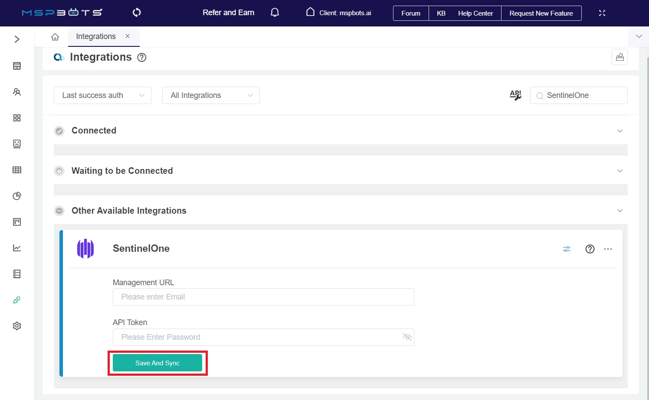This screenshot has width=649, height=400.
Task: Switch to the Integrations tab
Action: point(95,36)
